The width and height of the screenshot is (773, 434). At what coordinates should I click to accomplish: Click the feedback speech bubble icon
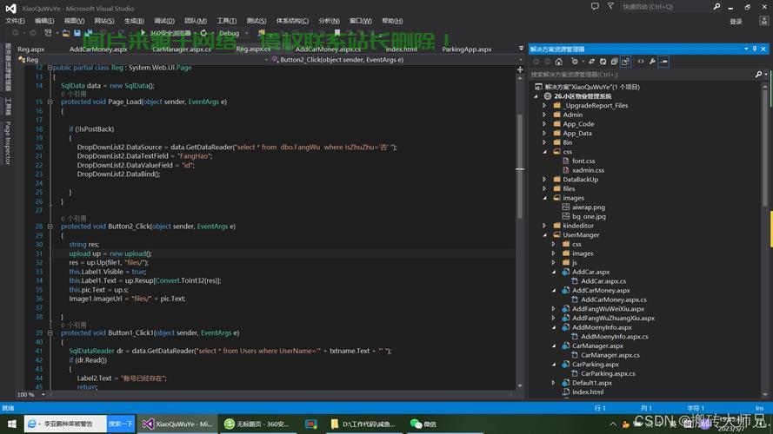595,6
